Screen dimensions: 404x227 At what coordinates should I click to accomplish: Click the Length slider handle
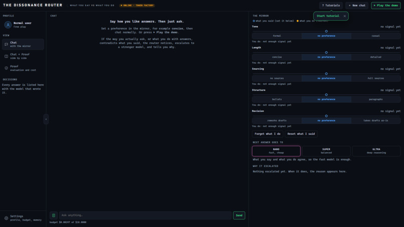(x=326, y=52)
